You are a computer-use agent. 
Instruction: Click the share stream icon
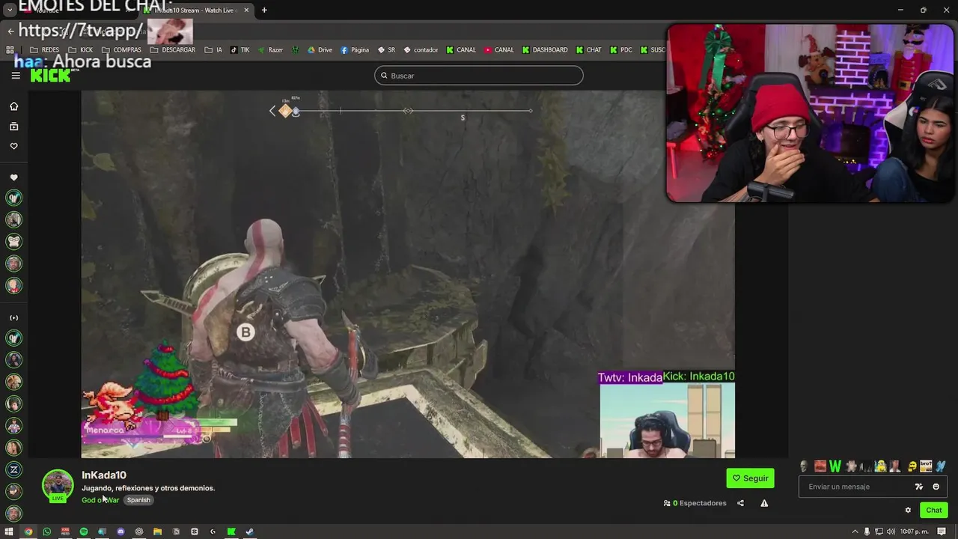pos(740,503)
